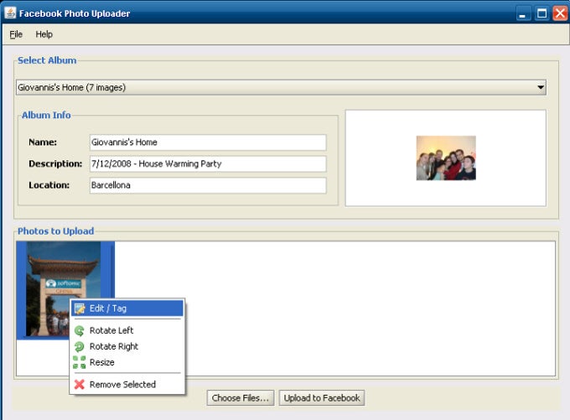Select the temple gate photo to upload

click(x=63, y=289)
